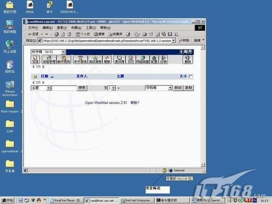
Task: Click the 刷新 refresh icon in webmail
Action: [107, 59]
